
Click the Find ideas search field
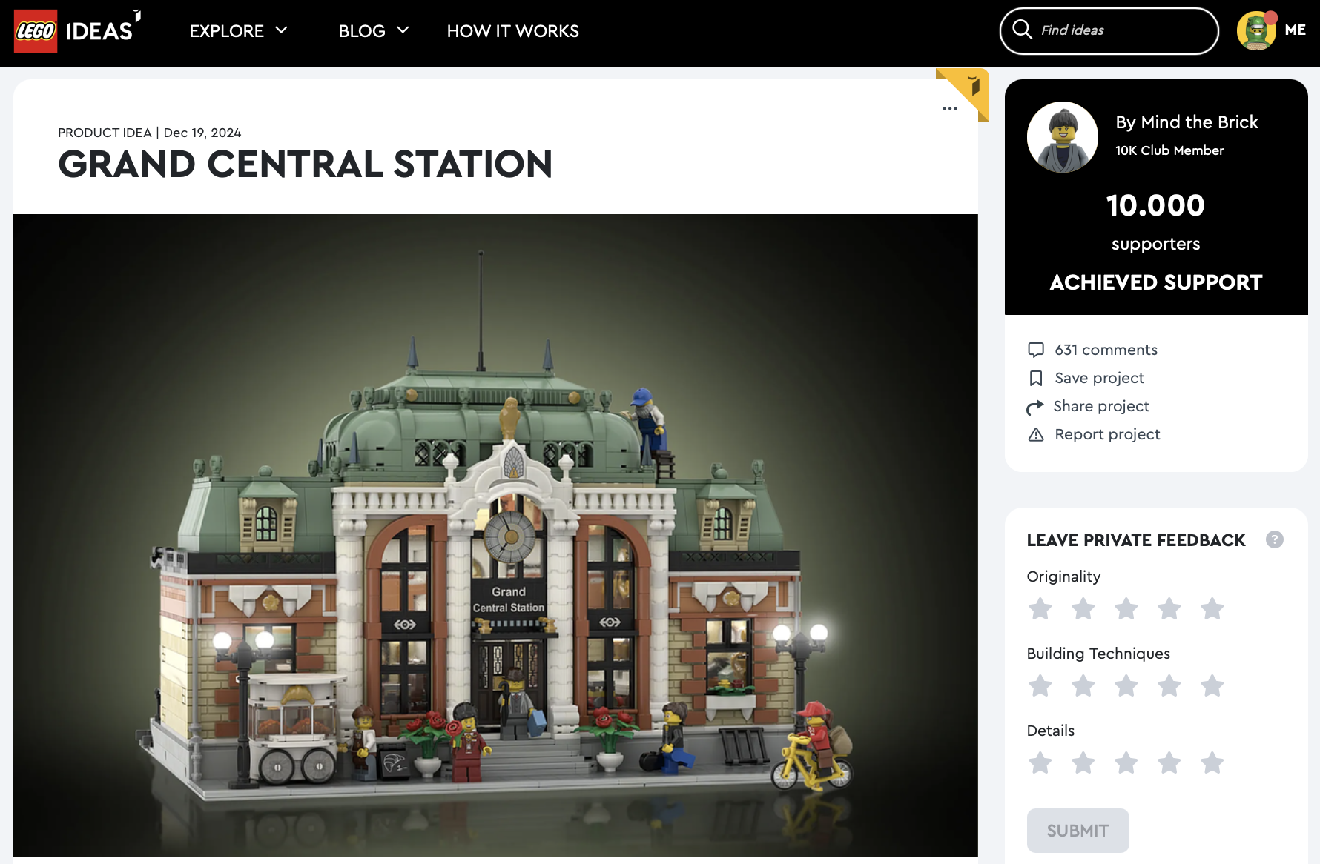[x=1109, y=30]
